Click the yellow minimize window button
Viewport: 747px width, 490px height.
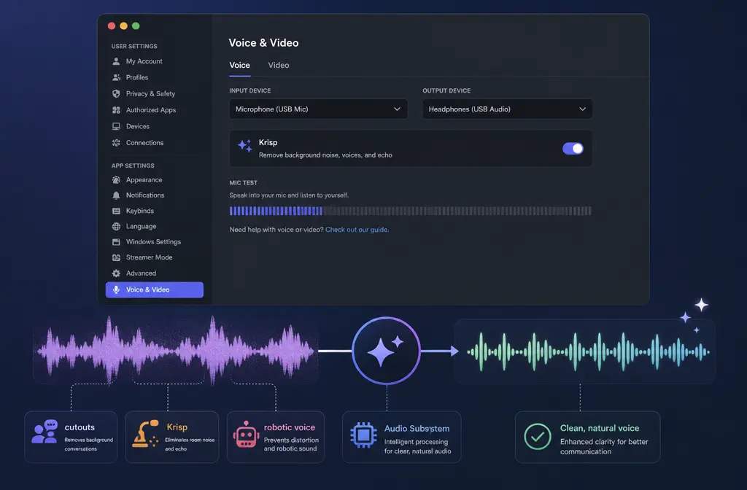tap(124, 26)
